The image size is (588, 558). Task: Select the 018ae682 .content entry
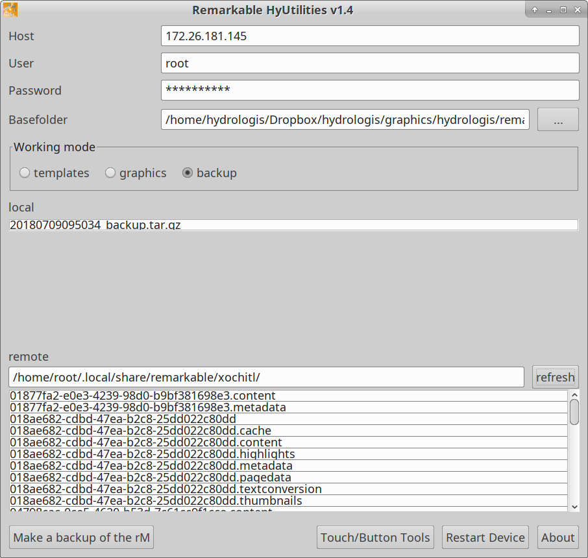[288, 442]
